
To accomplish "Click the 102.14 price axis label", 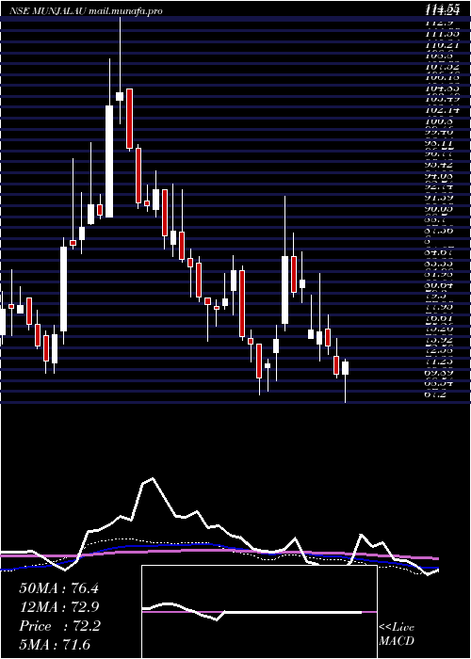I will click(x=442, y=110).
